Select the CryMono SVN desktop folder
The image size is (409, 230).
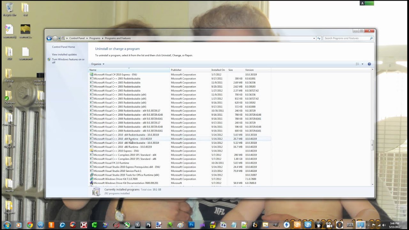click(9, 99)
